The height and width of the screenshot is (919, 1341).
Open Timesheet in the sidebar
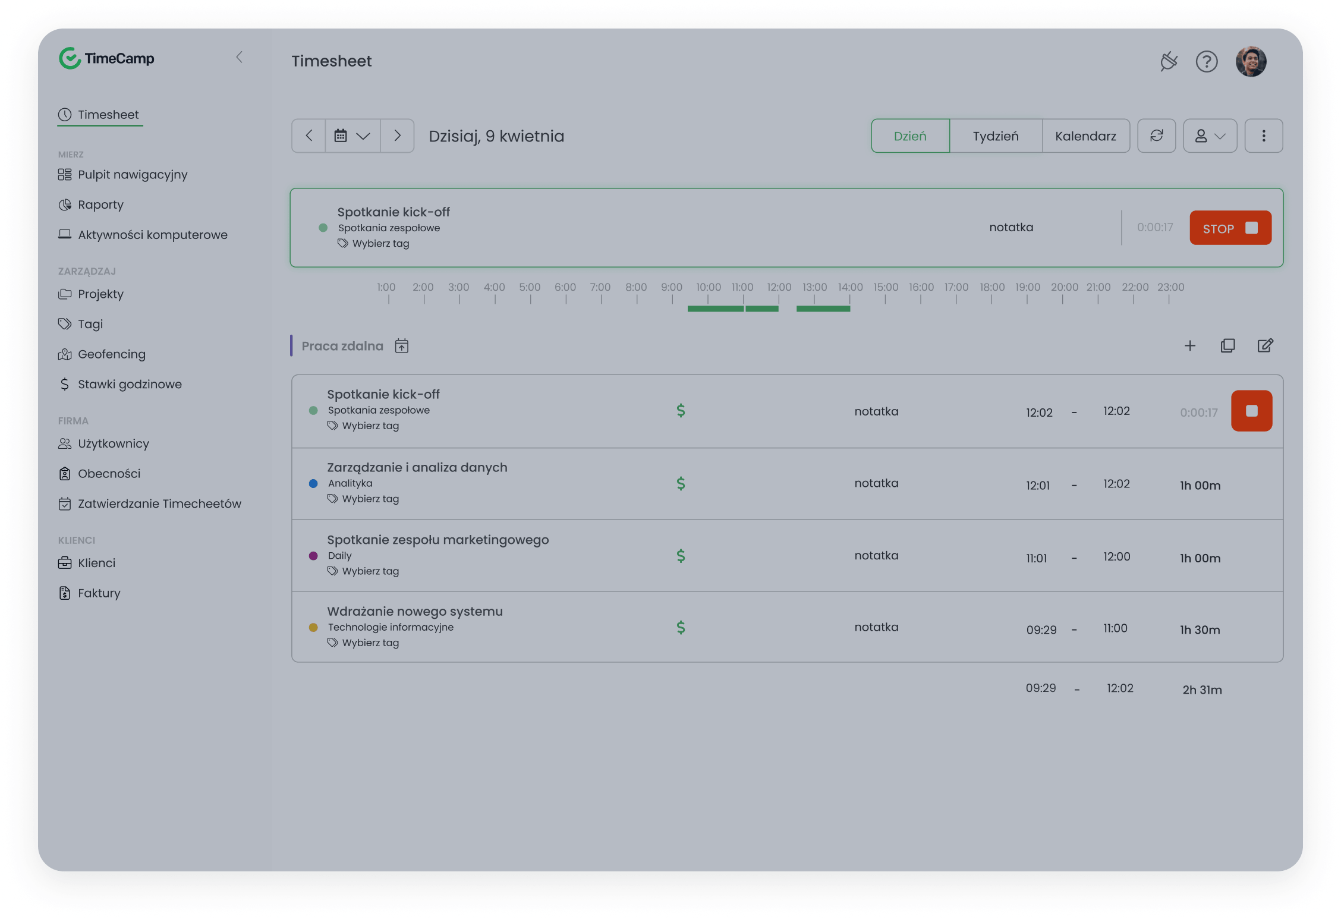point(100,115)
